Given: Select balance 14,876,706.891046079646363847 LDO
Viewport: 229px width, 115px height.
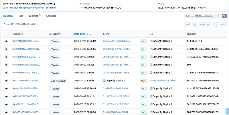Looking at the screenshot, I should tap(101, 8).
